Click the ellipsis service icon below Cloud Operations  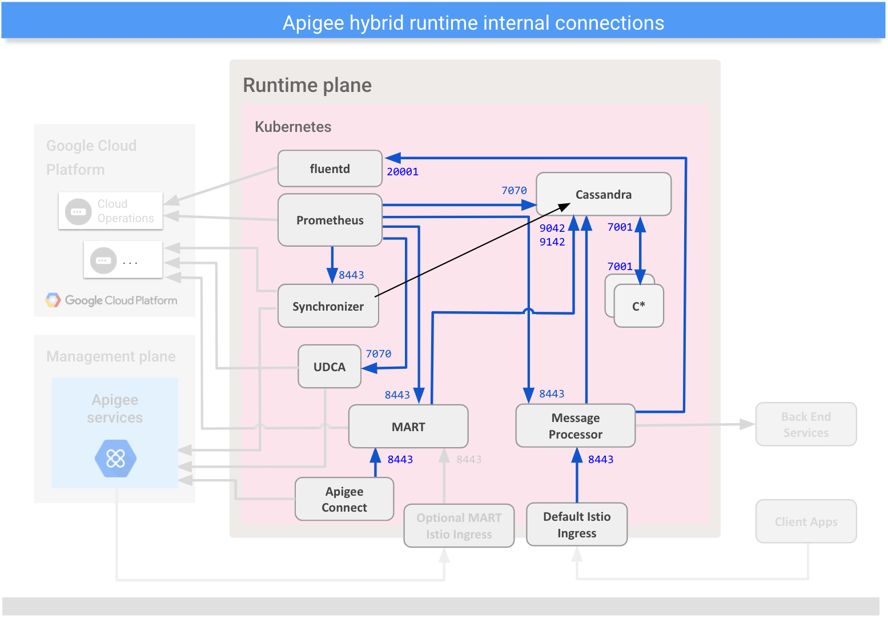pos(103,260)
